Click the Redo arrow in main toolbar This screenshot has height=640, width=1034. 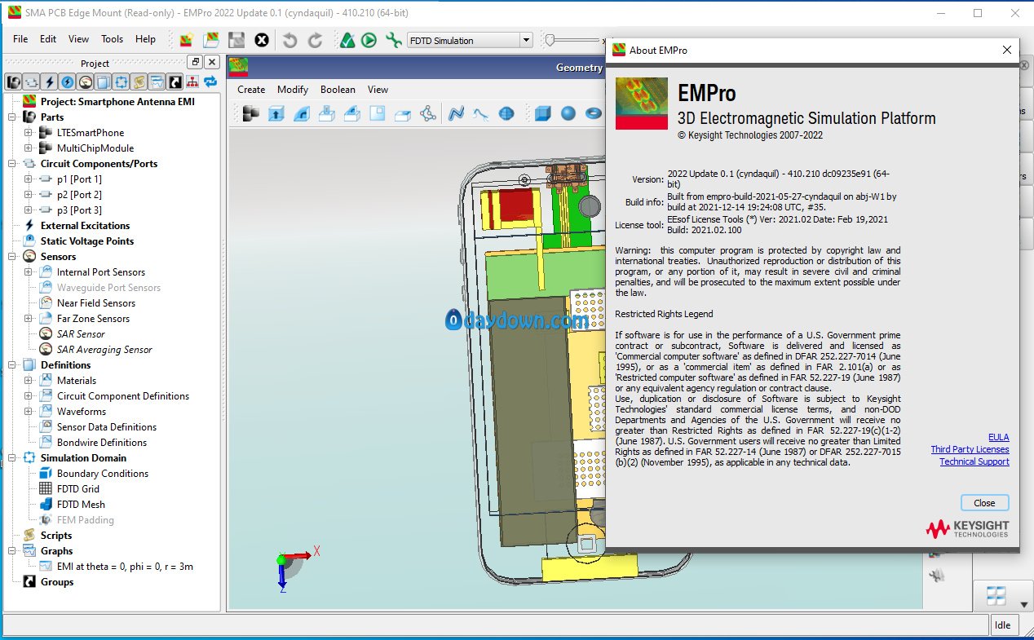click(315, 40)
